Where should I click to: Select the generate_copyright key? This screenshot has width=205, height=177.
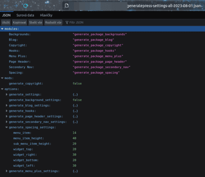[26, 83]
